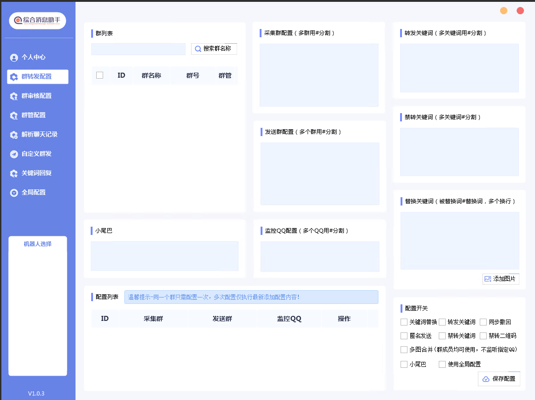
Task: Click the 关键词回复 sidebar icon
Action: click(14, 173)
